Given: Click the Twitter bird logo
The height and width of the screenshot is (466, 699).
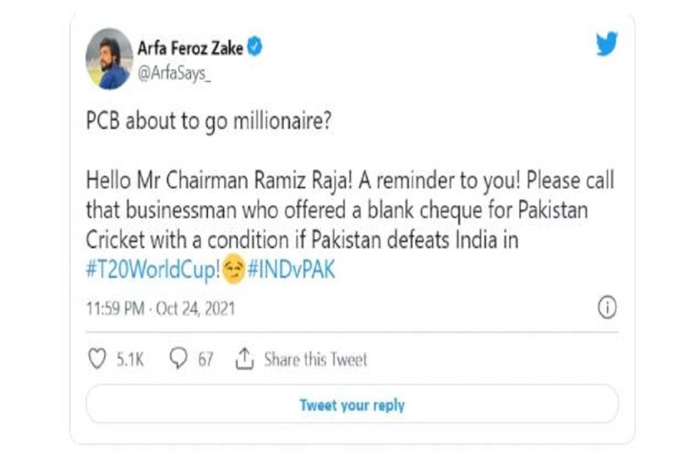Looking at the screenshot, I should tap(606, 45).
